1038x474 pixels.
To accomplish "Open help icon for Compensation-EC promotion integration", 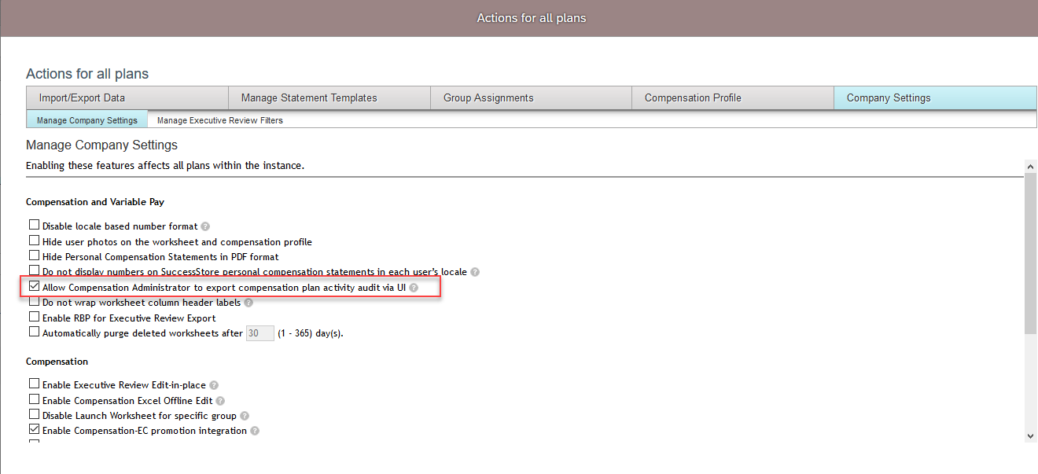I will (255, 431).
